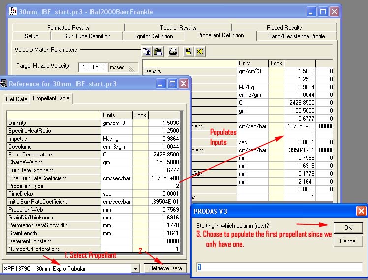Click the yellow X clear icon
This screenshot has height=280, width=368.
199,51
